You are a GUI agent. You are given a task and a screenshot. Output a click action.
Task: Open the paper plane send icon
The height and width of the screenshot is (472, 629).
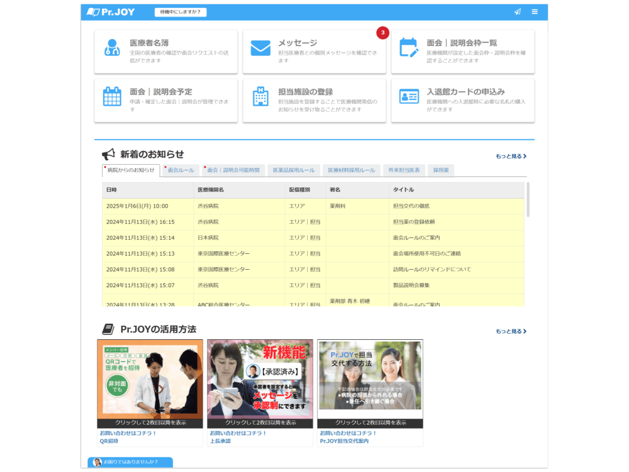pos(517,12)
